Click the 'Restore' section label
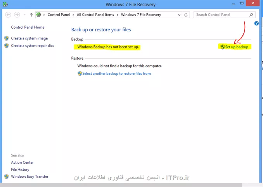Image resolution: width=263 pixels, height=187 pixels. click(77, 58)
